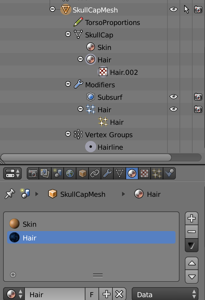Click SkullCapMesh text in properties breadcrumb

(x=83, y=194)
